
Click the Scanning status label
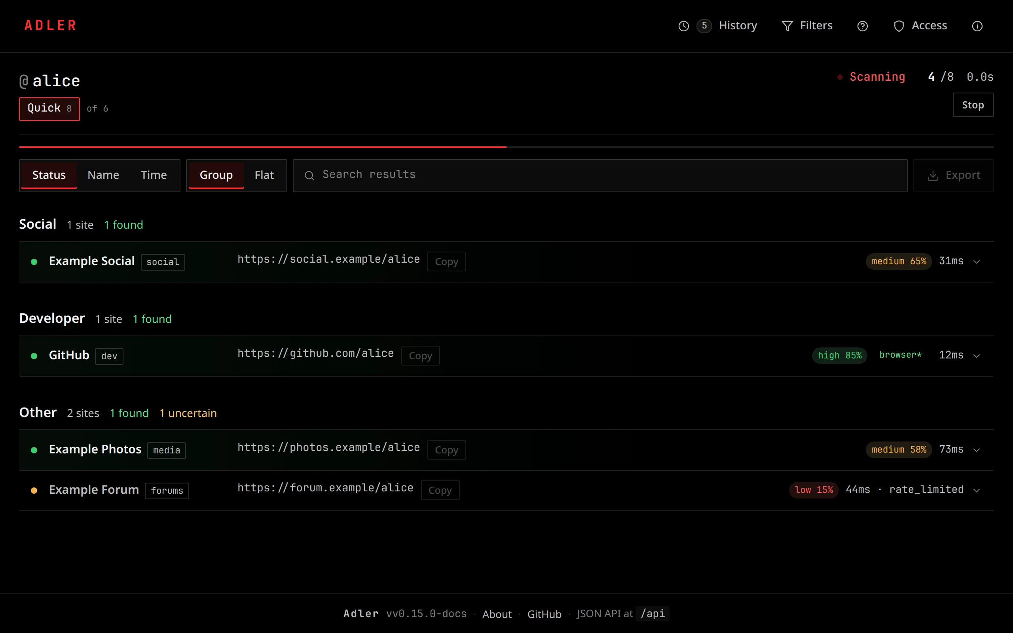(x=877, y=77)
